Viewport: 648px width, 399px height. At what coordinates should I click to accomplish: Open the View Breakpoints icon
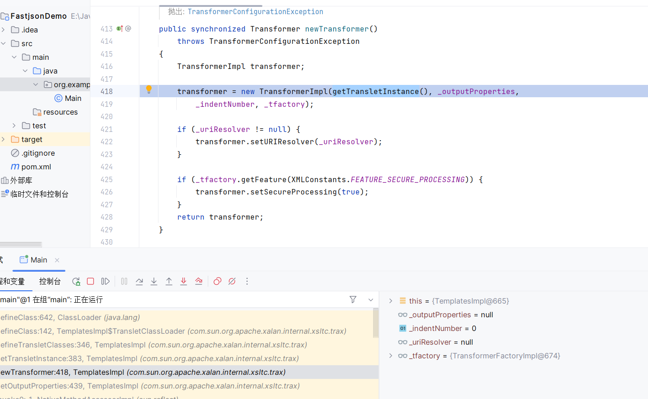(x=217, y=281)
